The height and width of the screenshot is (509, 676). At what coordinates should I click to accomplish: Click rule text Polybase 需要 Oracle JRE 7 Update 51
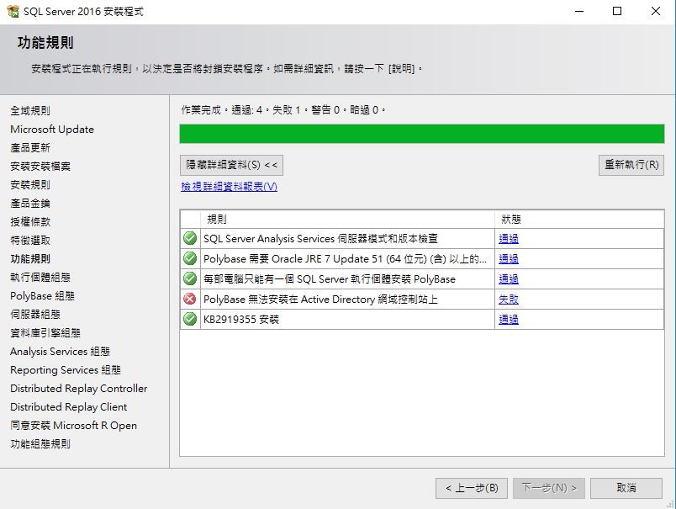[345, 259]
